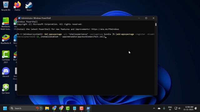
Task: Click the PowerShell window title bar icon
Action: point(19,18)
